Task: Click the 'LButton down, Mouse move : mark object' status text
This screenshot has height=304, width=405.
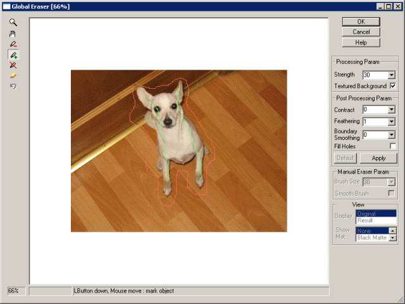Action: (x=124, y=291)
